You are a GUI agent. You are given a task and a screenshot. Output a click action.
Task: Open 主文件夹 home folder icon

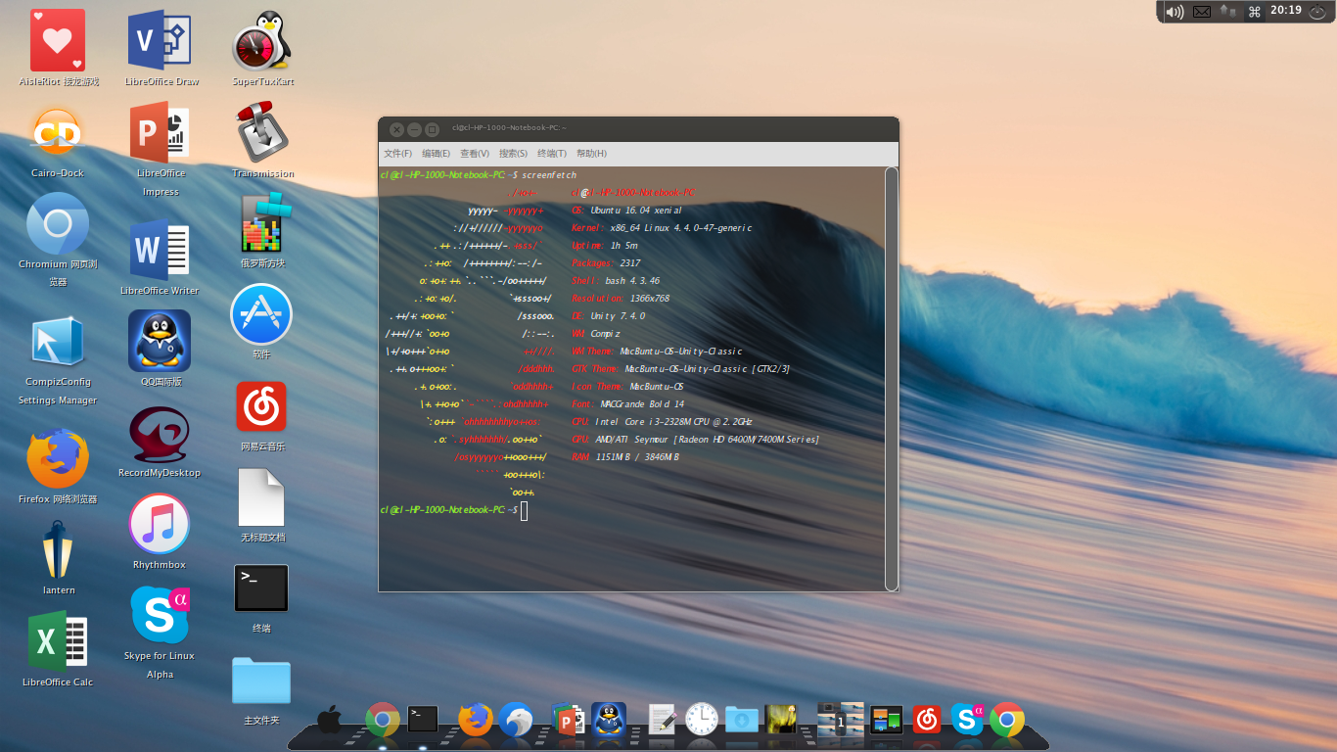pyautogui.click(x=261, y=681)
